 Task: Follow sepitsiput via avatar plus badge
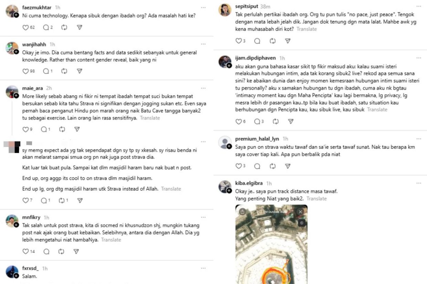229,14
